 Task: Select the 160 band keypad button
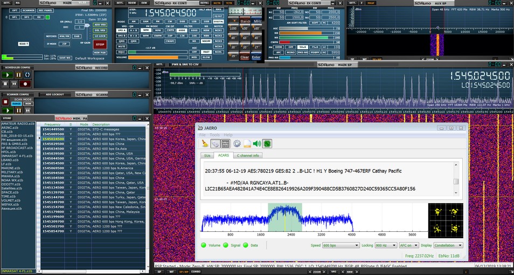point(256,29)
